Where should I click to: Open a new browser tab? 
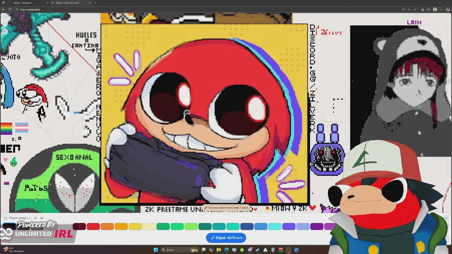coord(95,3)
